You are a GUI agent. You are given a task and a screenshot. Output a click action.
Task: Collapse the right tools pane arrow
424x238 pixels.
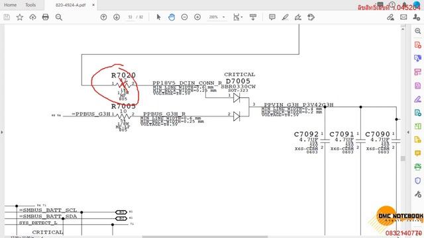pyautogui.click(x=408, y=132)
